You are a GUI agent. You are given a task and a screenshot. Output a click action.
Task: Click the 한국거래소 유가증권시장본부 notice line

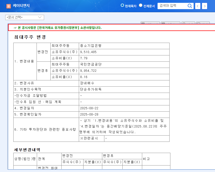[x=58, y=28]
